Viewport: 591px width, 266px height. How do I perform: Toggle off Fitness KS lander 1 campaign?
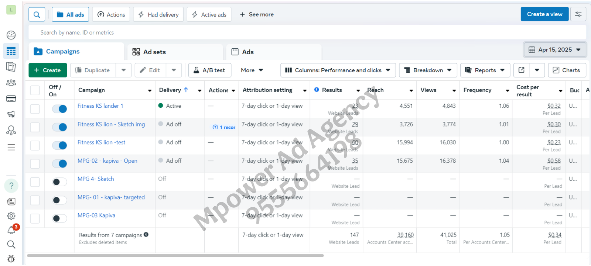point(59,109)
